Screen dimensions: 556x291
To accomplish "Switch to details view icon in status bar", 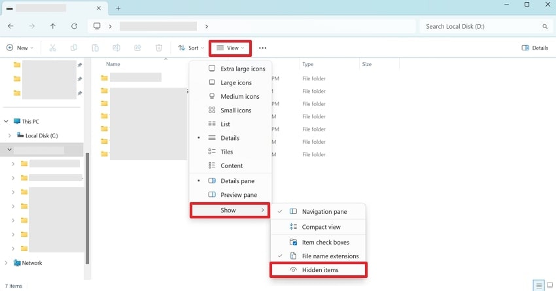I will tap(538, 285).
